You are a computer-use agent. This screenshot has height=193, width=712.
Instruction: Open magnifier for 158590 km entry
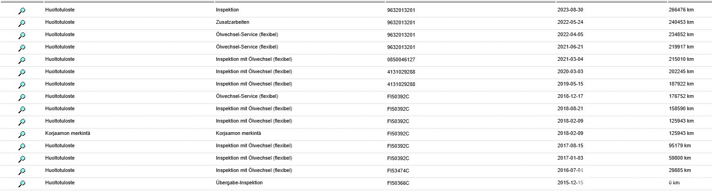(22, 110)
